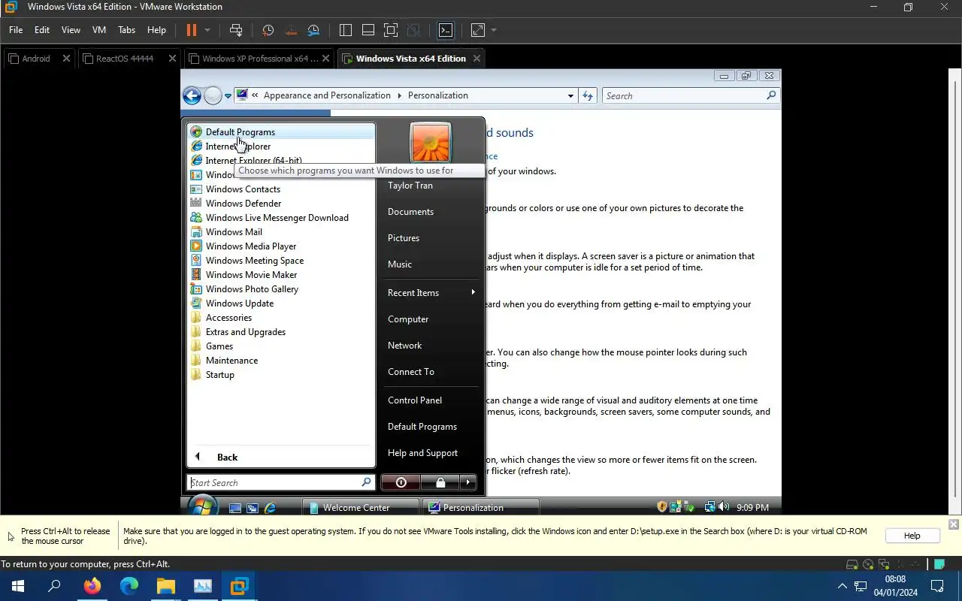Launch Windows Media Player

pyautogui.click(x=281, y=246)
